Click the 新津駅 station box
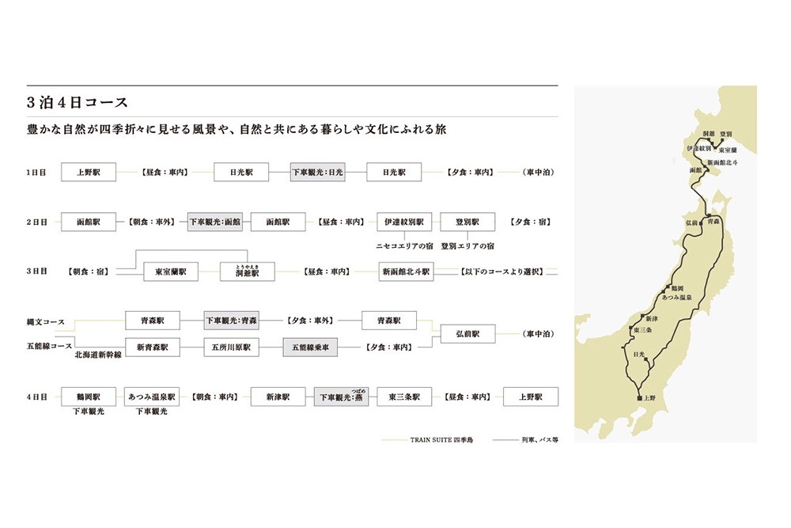This screenshot has height=528, width=791. point(278,397)
